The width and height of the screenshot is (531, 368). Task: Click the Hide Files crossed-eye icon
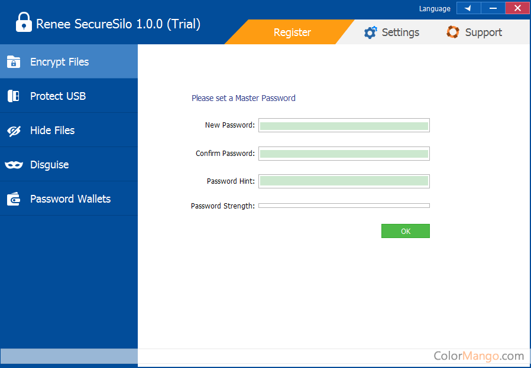tap(14, 131)
